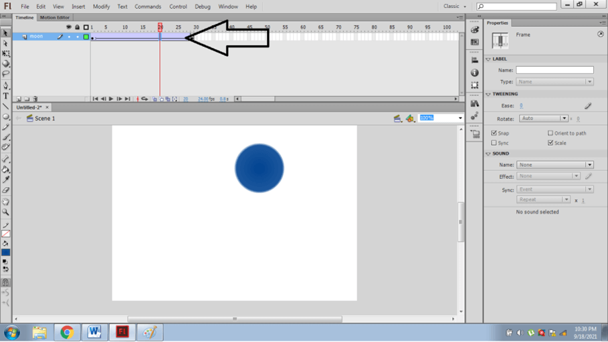Click the Ease value 0
Screen dimensions: 608x342
[x=521, y=106]
